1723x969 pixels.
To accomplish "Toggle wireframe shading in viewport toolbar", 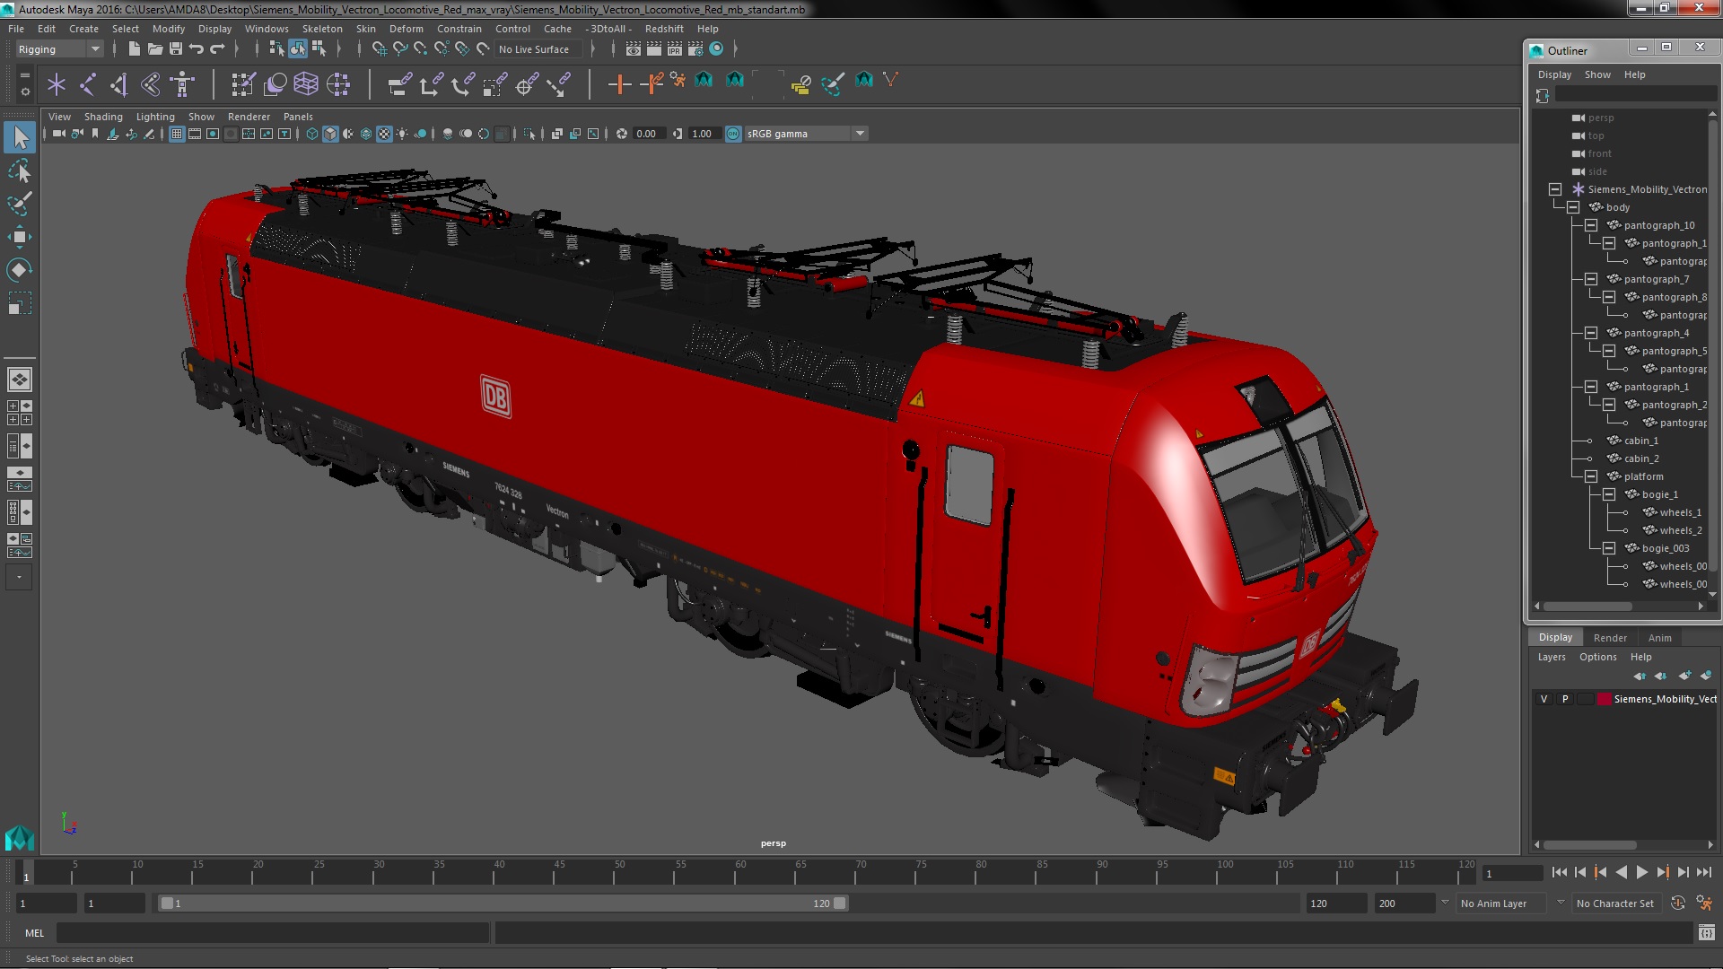I will pos(311,134).
